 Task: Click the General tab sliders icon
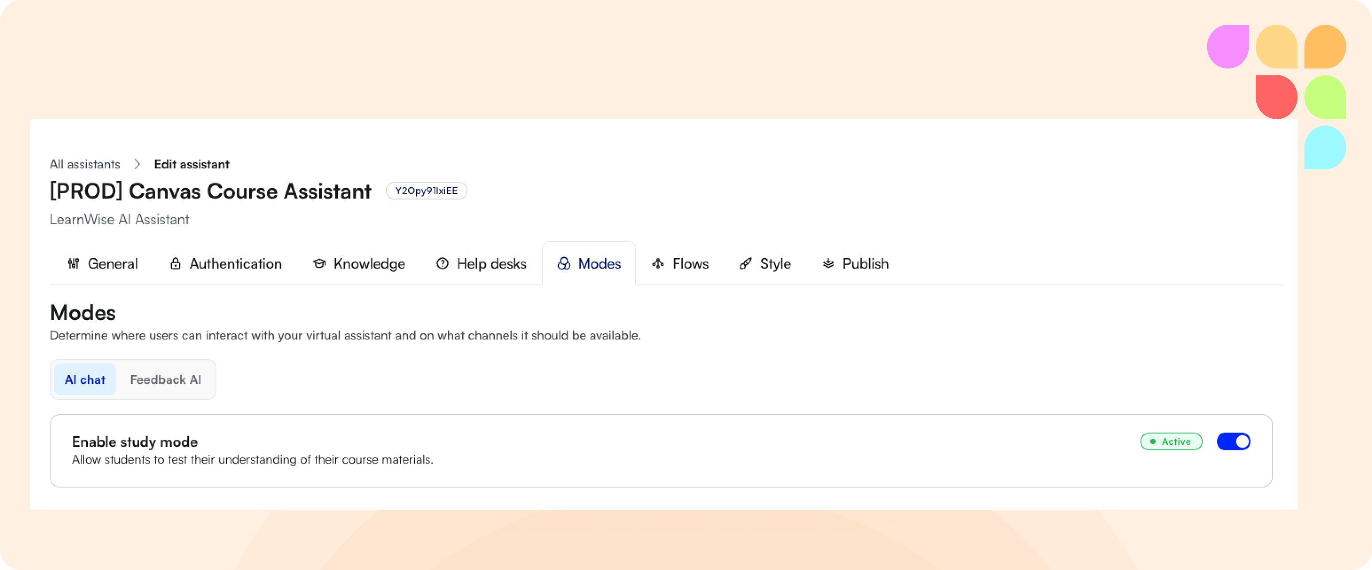click(74, 263)
